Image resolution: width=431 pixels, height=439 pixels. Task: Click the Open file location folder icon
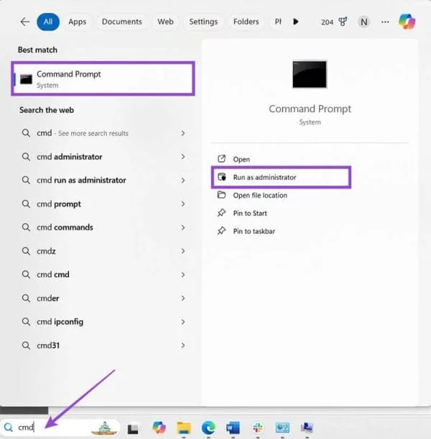click(x=222, y=194)
